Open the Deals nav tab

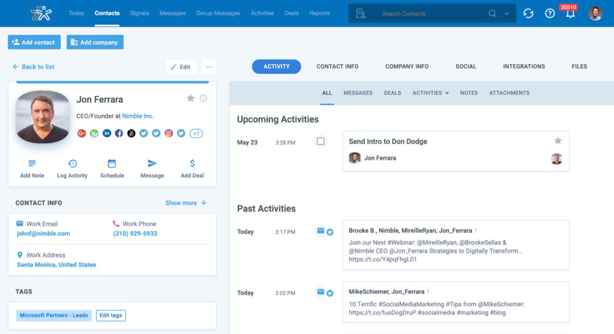point(292,13)
